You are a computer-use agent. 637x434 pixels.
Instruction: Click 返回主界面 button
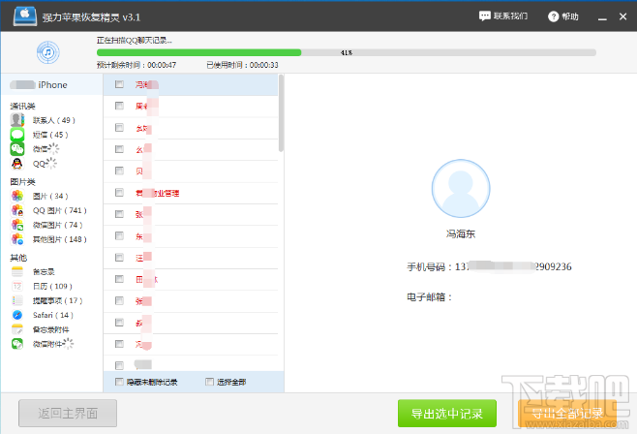(x=68, y=414)
